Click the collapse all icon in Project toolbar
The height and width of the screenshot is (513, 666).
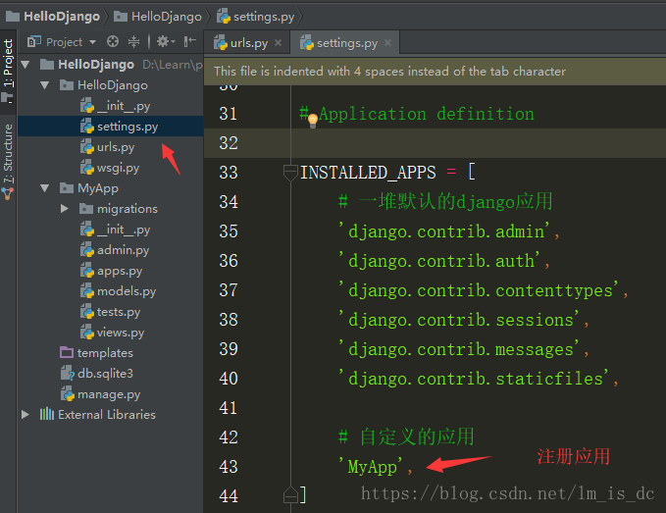133,41
